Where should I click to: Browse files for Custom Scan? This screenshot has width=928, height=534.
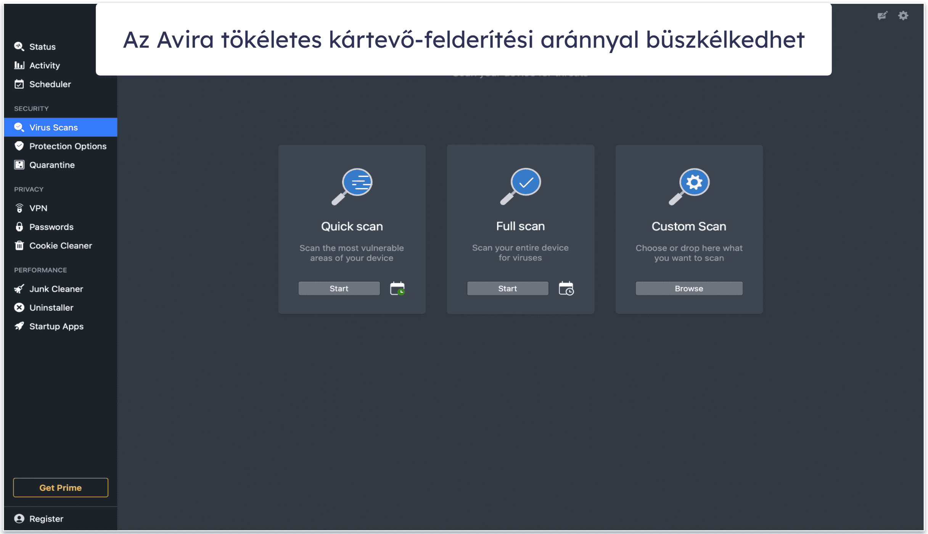coord(689,288)
